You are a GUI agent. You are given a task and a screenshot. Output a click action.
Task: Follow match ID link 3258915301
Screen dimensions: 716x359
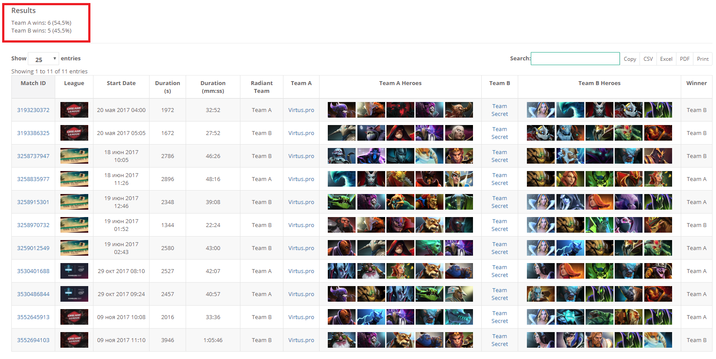click(x=33, y=202)
